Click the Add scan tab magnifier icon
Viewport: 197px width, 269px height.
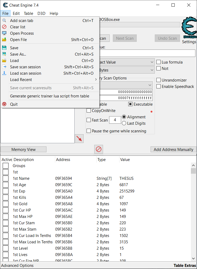[4, 21]
